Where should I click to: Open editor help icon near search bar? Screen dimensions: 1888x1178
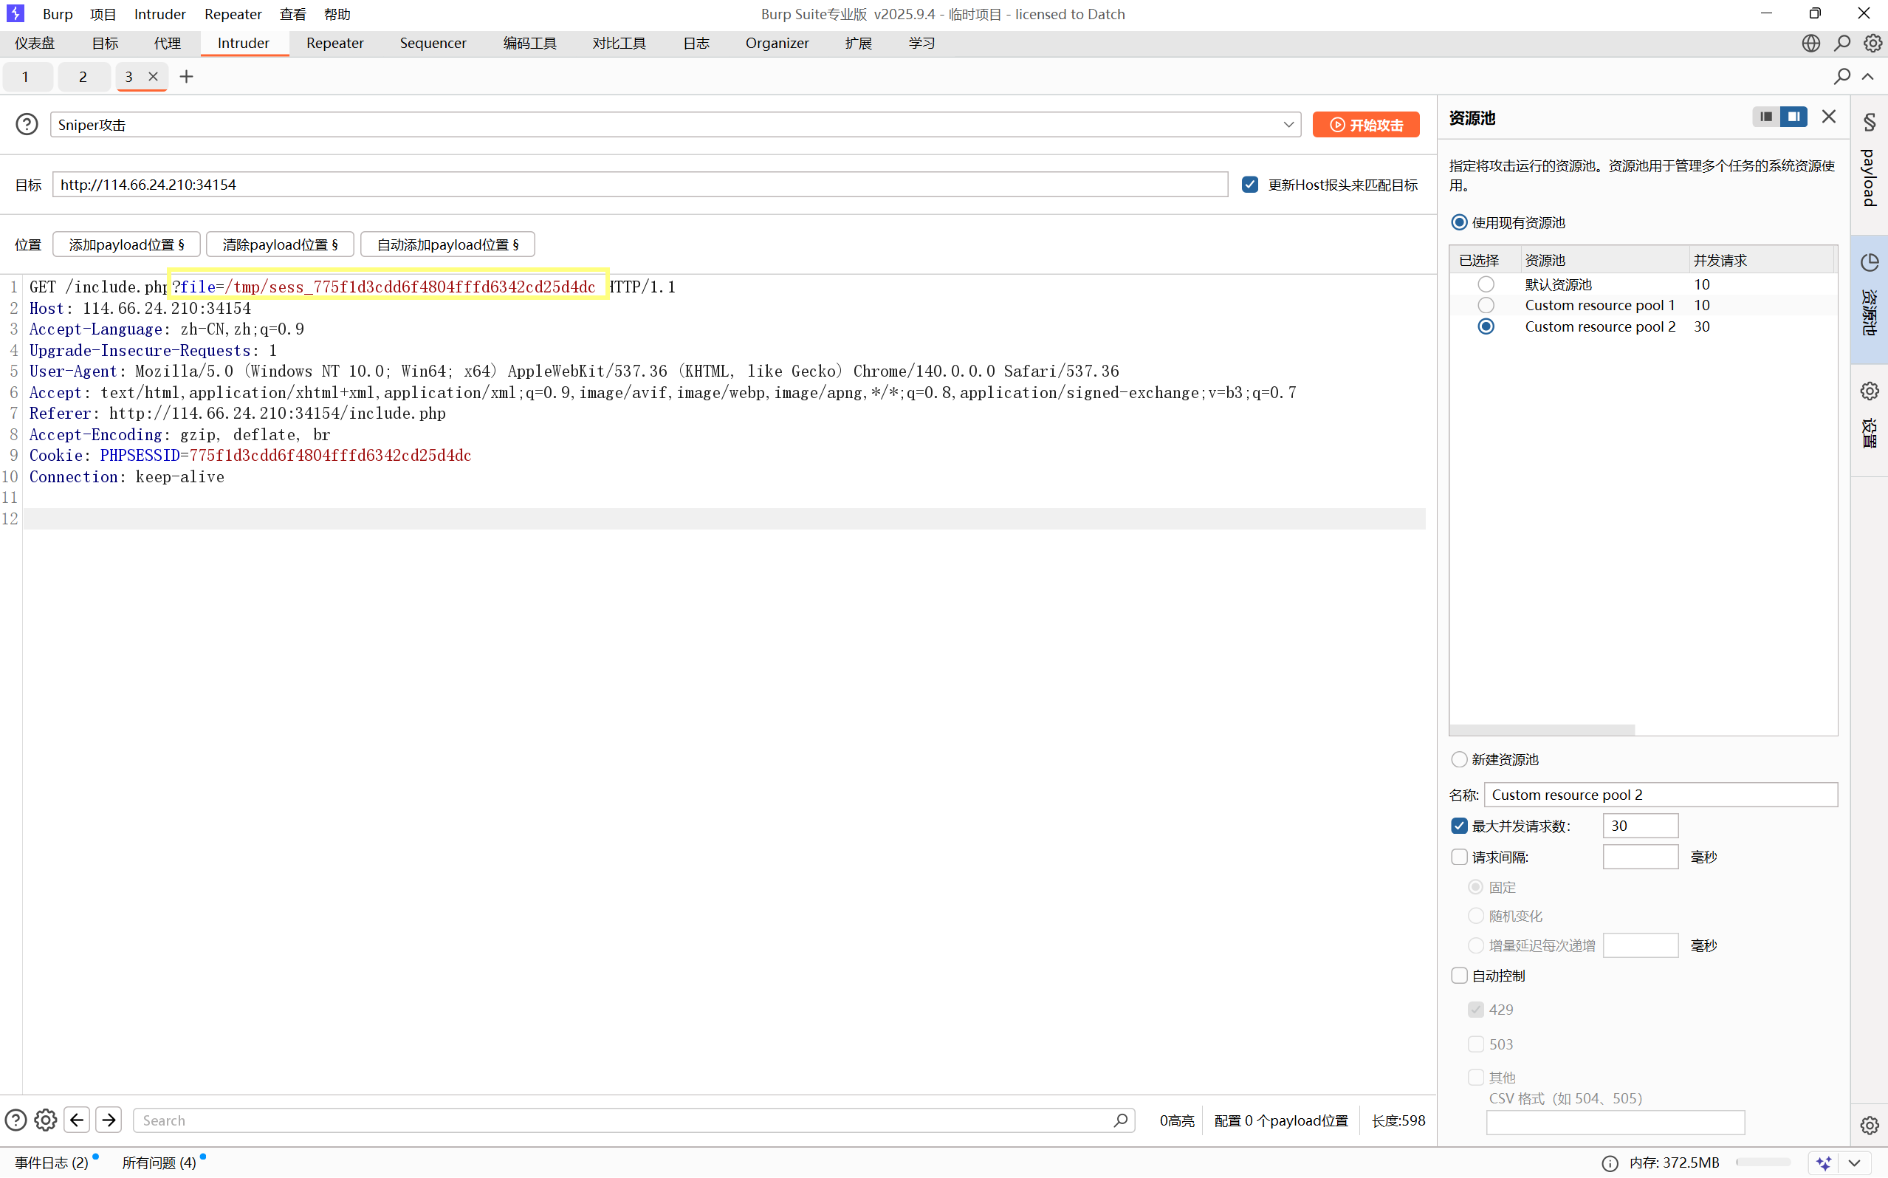[x=16, y=1120]
